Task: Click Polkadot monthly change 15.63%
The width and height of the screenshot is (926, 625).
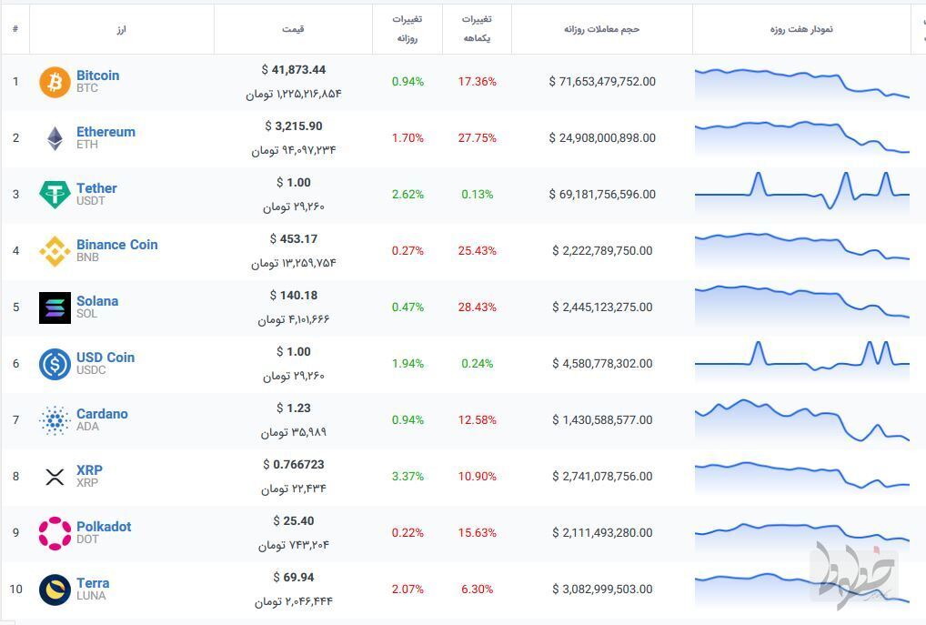Action: (x=478, y=533)
